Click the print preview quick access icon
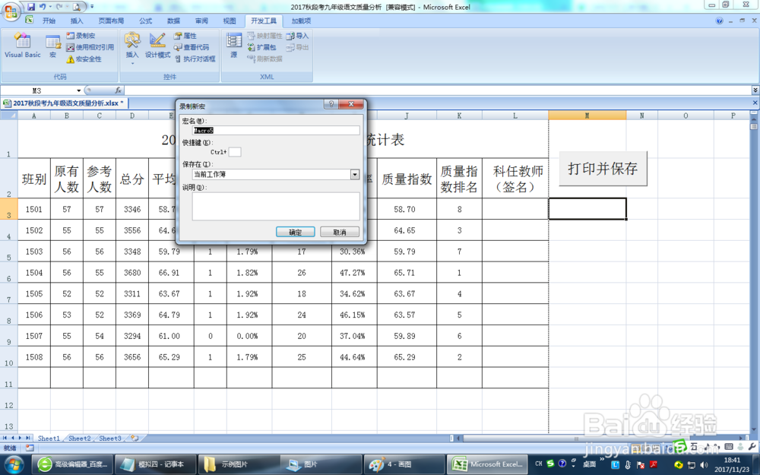Viewport: 760px width, 475px height. pyautogui.click(x=77, y=7)
